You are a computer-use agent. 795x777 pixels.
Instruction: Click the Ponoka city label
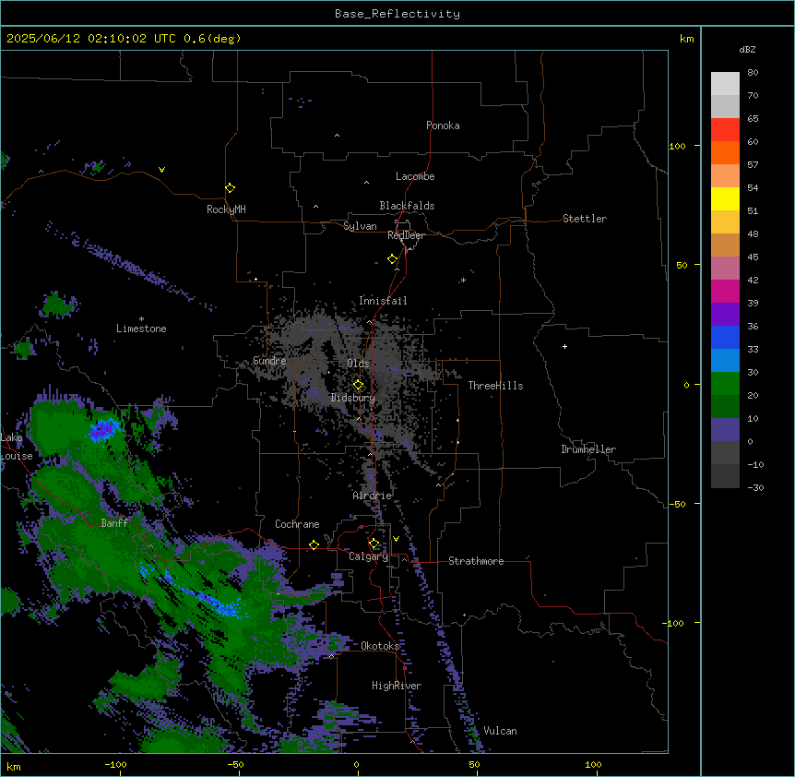(443, 126)
